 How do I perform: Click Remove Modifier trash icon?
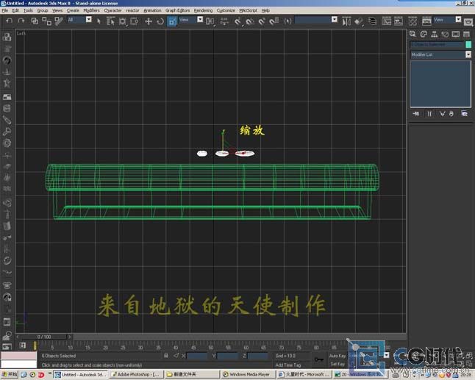(x=451, y=113)
